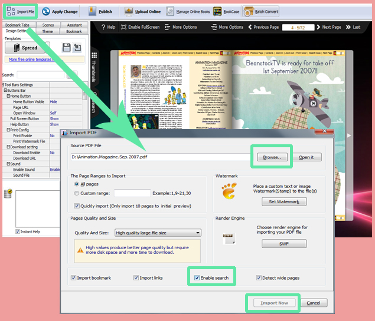This screenshot has height=321, width=375.
Task: Toggle the Detect wide pages checkbox
Action: pos(259,278)
